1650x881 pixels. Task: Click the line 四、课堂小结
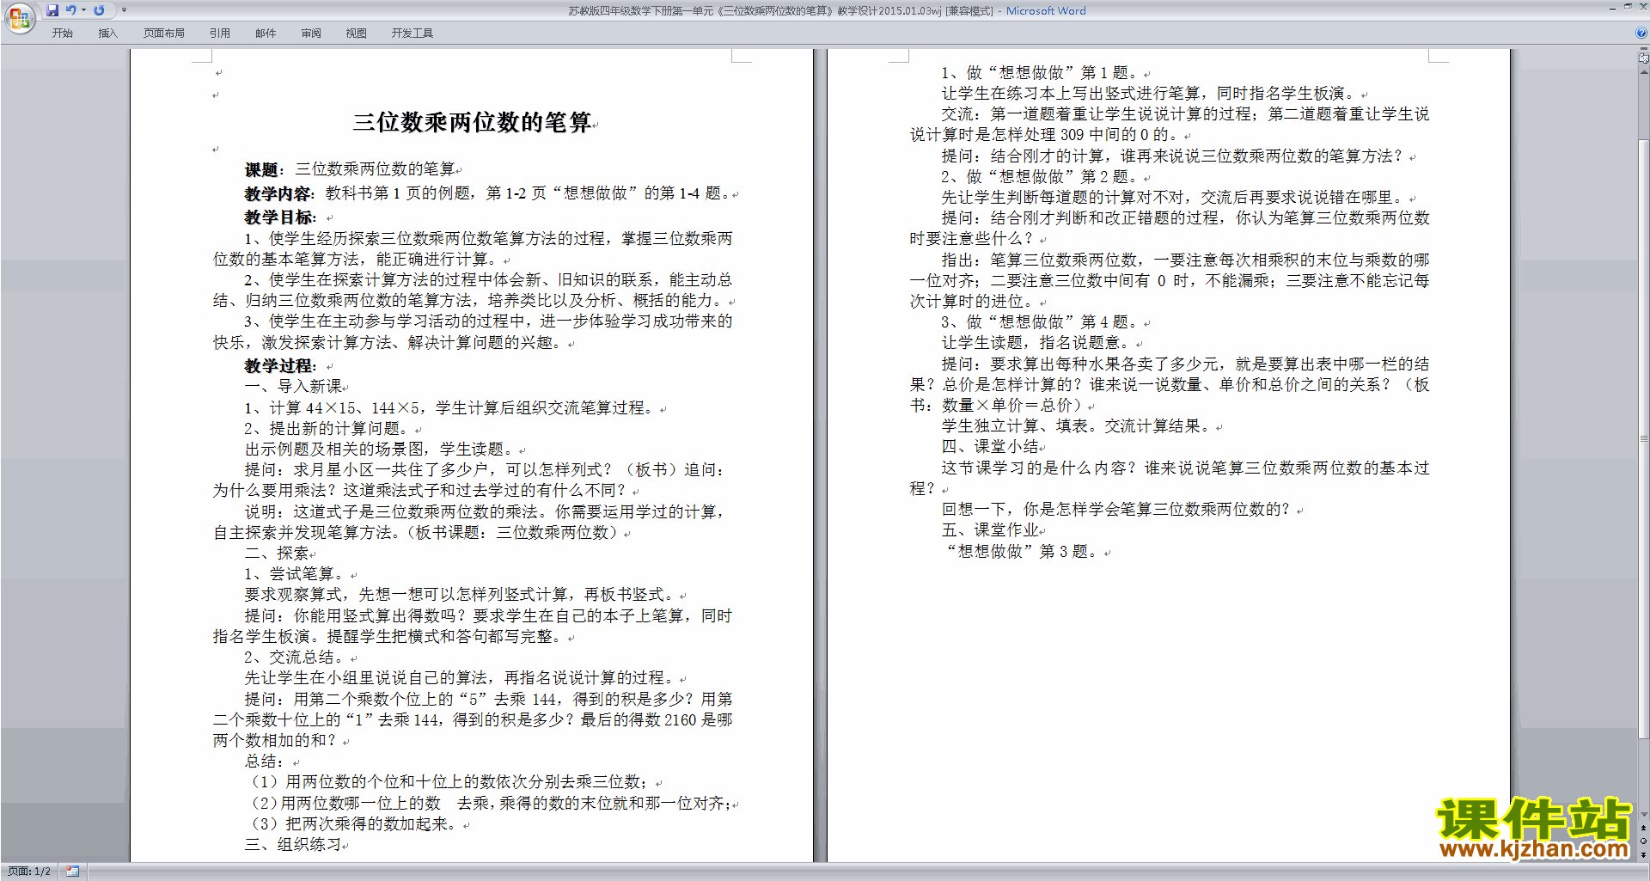[x=990, y=447]
